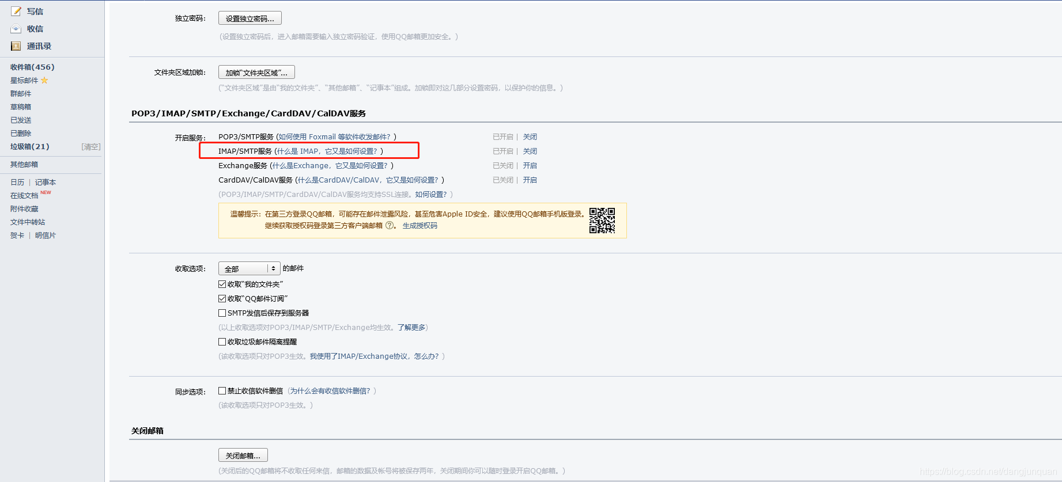Open 收件箱(456) folder
This screenshot has width=1062, height=482.
point(32,67)
